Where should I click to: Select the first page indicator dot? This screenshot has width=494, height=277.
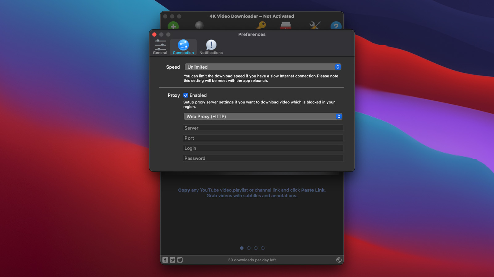point(242,248)
